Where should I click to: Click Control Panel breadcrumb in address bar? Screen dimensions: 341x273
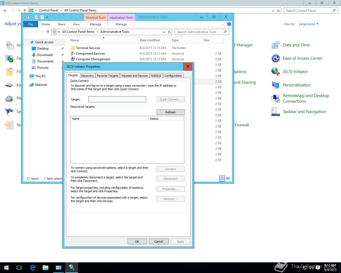[48, 10]
